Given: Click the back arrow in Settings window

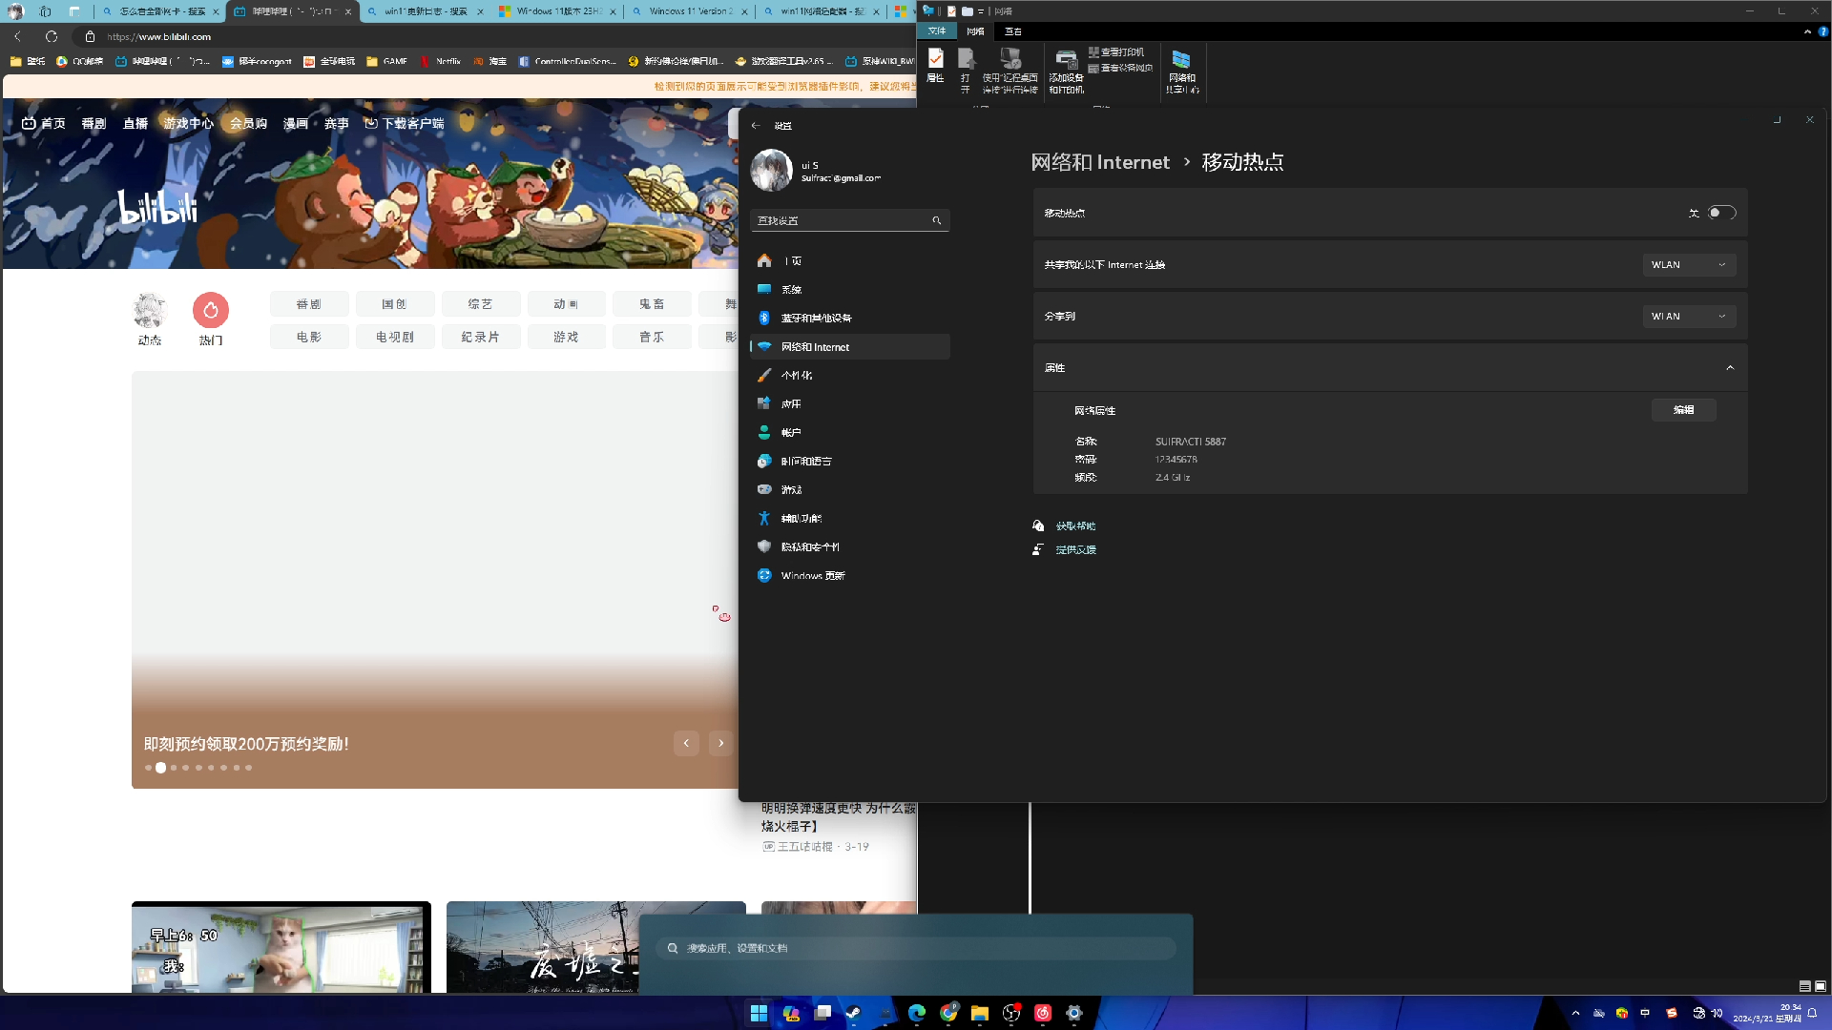Looking at the screenshot, I should tap(756, 125).
